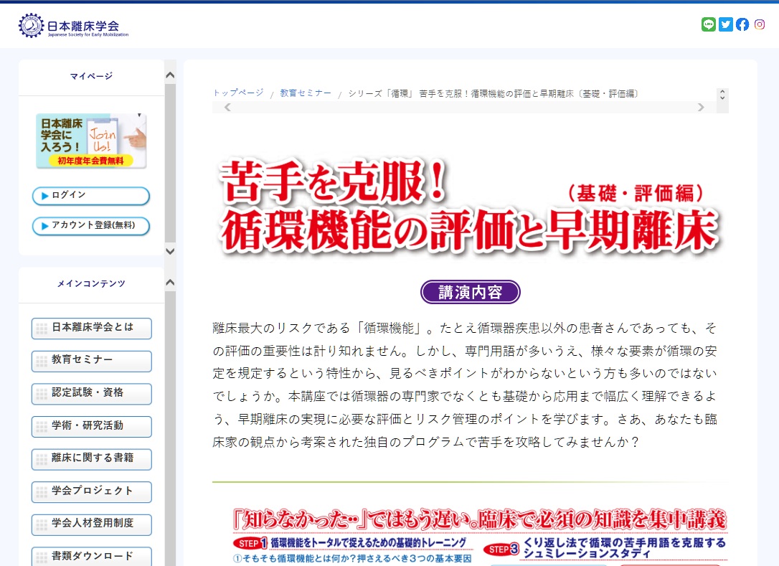
Task: Open the 日本離床学会 logo home link
Action: [x=74, y=25]
